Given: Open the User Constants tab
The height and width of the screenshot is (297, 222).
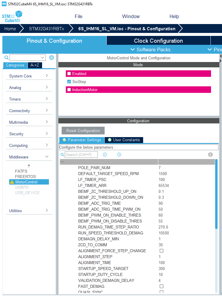Looking at the screenshot, I should pos(124,140).
